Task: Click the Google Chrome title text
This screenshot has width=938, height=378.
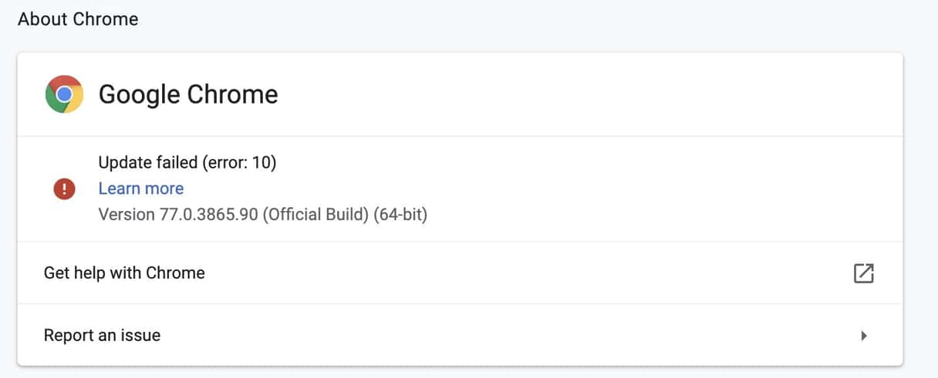Action: pyautogui.click(x=188, y=95)
